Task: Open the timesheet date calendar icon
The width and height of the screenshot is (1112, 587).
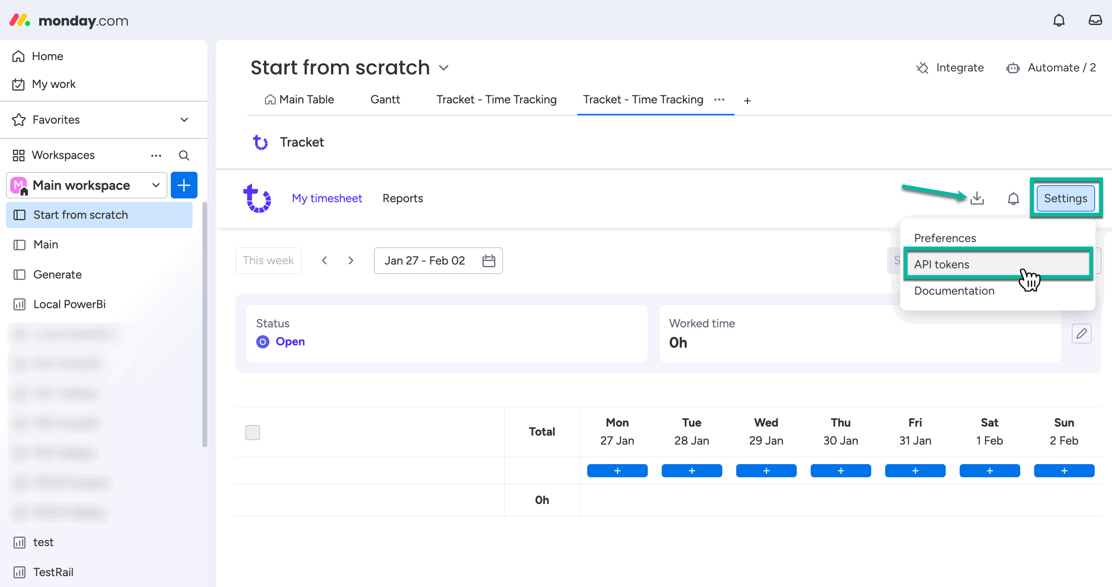Action: [x=489, y=260]
